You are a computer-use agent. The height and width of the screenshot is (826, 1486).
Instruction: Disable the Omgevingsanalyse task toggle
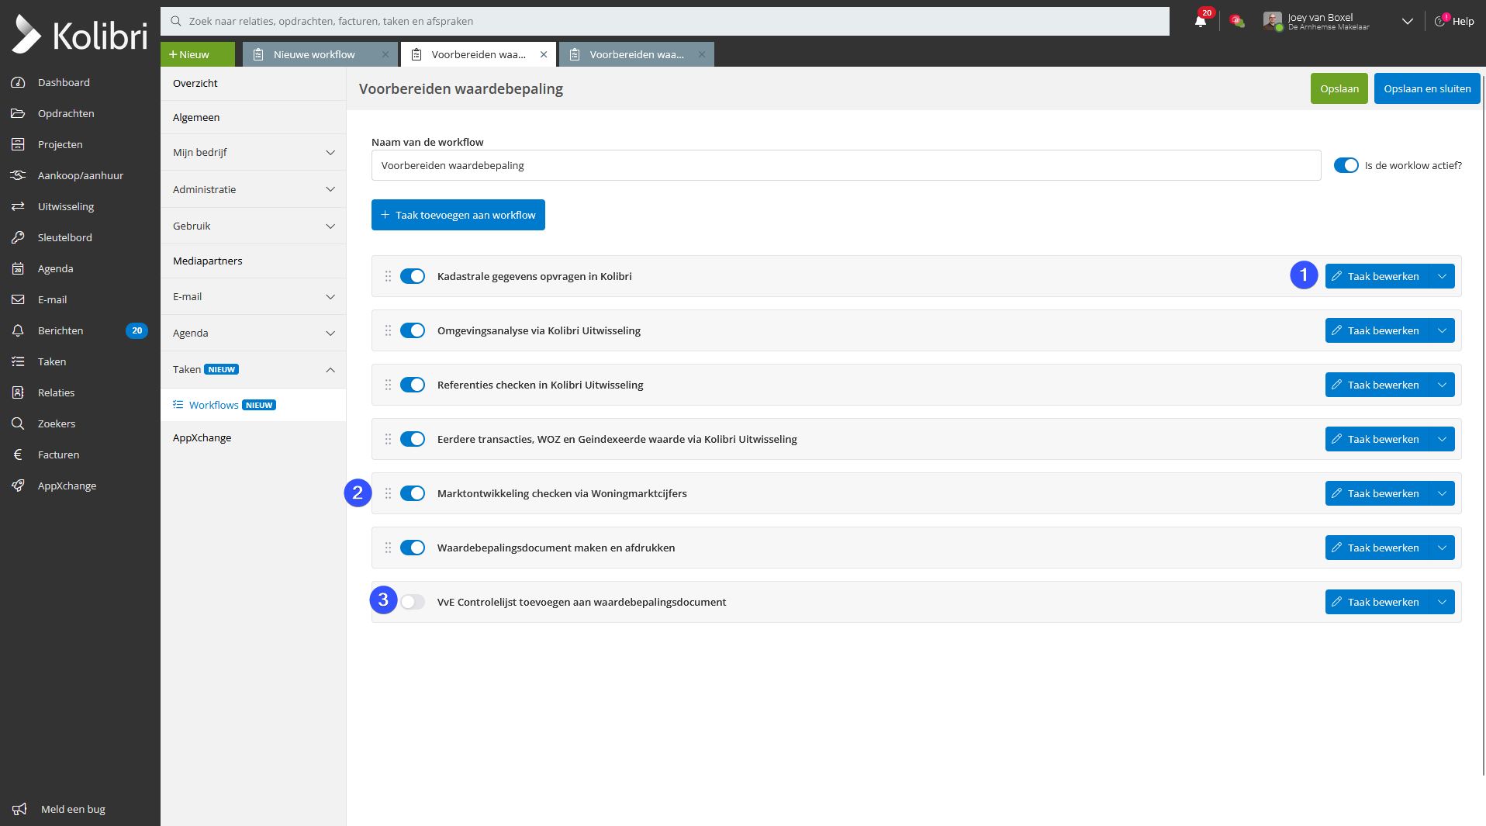[413, 330]
